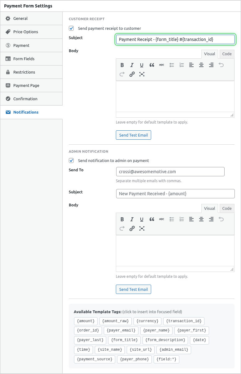241x374 pixels.
Task: Create numbered list in admin notification body
Action: [x=182, y=219]
